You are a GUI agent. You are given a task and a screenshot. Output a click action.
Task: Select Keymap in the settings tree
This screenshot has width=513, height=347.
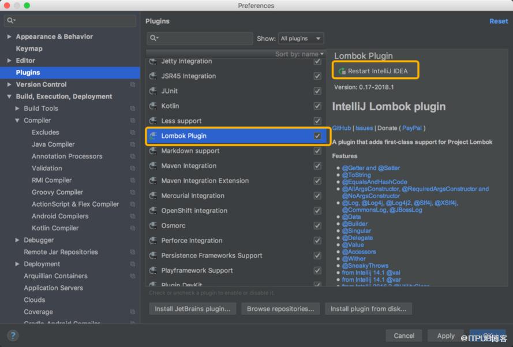[x=29, y=48]
